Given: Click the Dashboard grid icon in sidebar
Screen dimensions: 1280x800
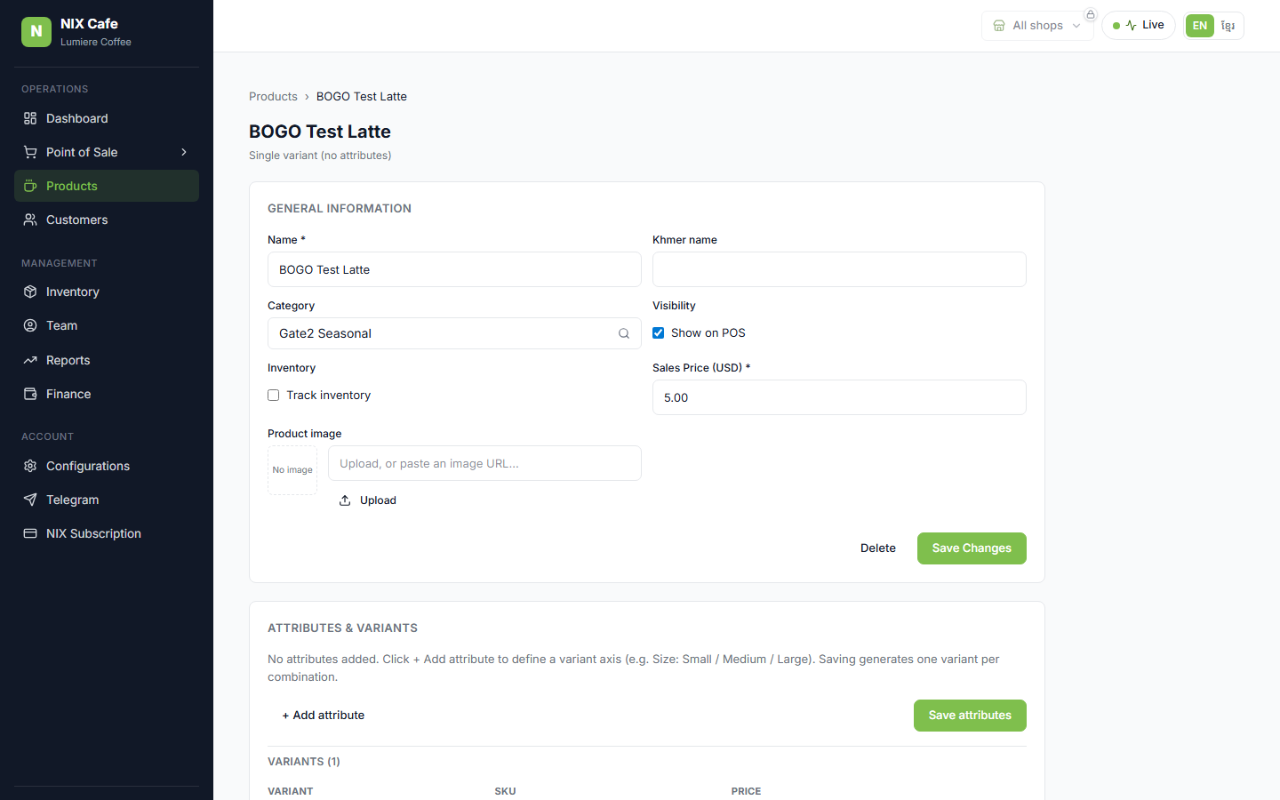Looking at the screenshot, I should [x=30, y=118].
